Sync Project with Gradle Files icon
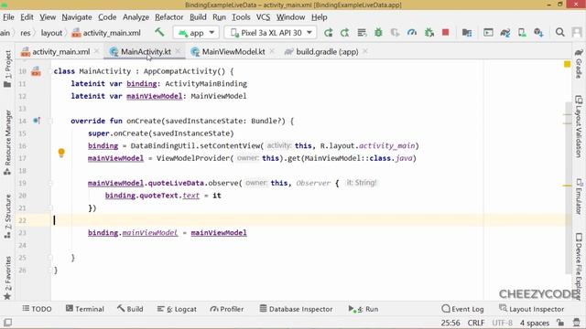The width and height of the screenshot is (586, 329). coord(505,33)
